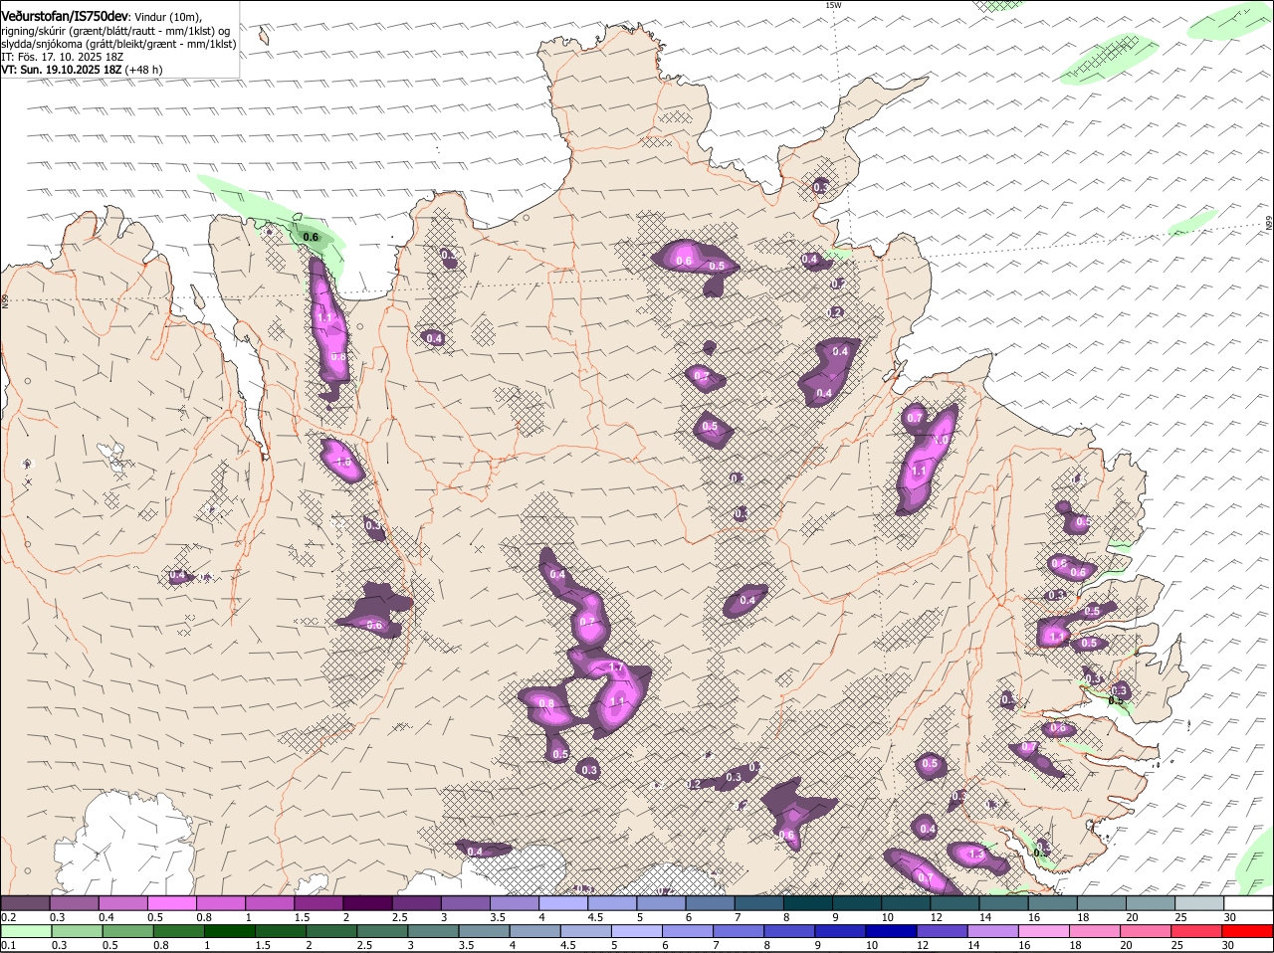
Task: Click the 1.7 snowfall value on the map
Action: tap(615, 667)
